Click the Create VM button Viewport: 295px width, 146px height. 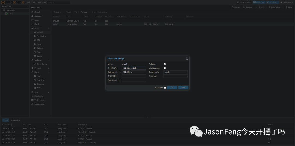point(259,2)
